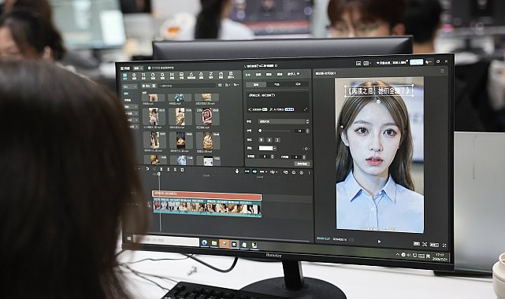
Task: Expand the top import category in the sidebar
Action: pos(130,87)
